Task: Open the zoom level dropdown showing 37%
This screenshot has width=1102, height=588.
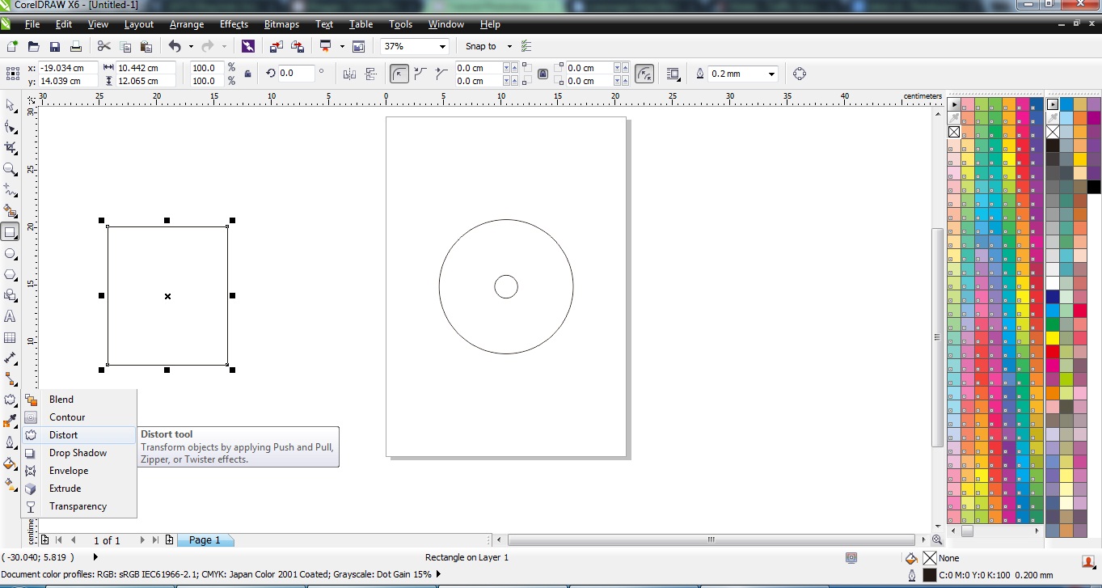Action: [441, 46]
